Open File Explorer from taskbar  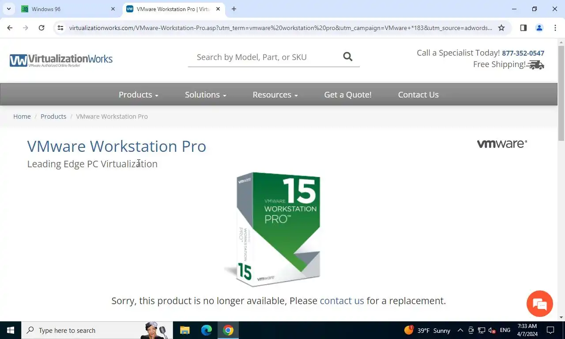click(185, 330)
